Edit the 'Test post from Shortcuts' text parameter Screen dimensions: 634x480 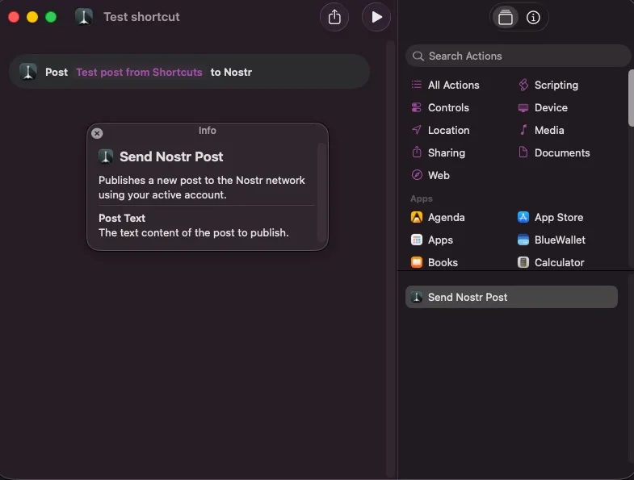(139, 72)
